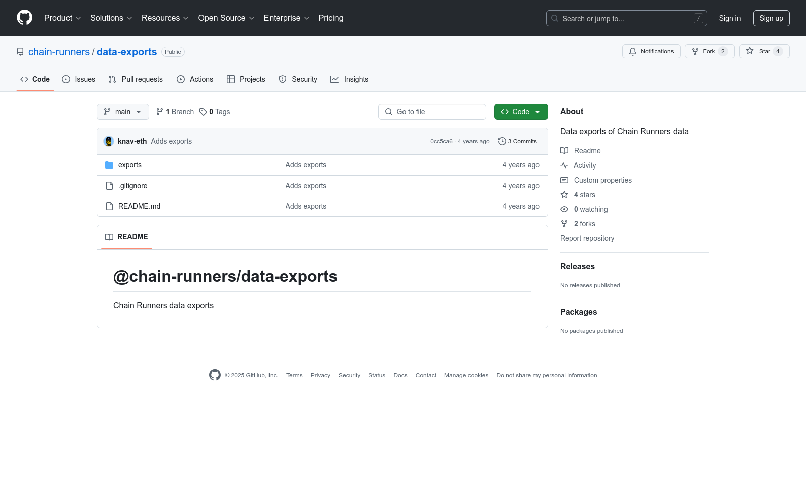The image size is (806, 503).
Task: Go to the Pricing page
Action: (331, 18)
